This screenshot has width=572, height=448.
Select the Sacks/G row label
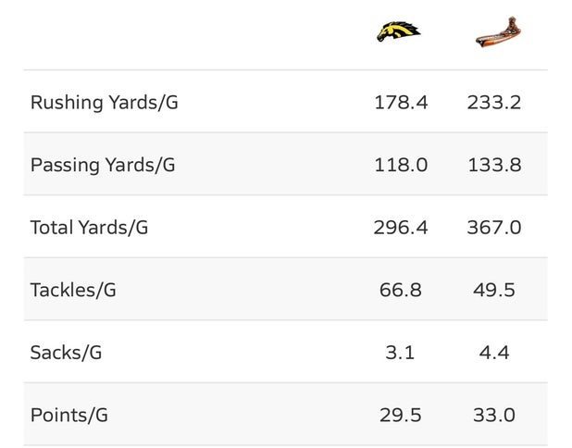tap(66, 353)
